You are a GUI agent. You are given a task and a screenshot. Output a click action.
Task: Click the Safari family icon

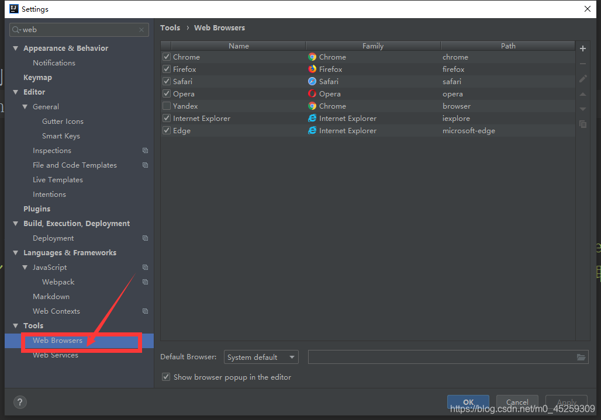coord(312,82)
